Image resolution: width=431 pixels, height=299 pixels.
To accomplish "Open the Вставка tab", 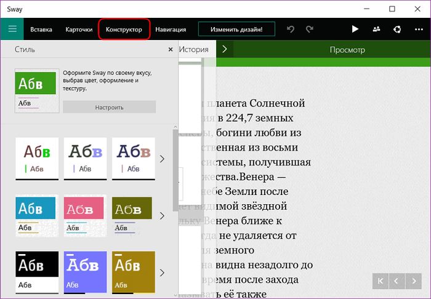I will point(41,29).
